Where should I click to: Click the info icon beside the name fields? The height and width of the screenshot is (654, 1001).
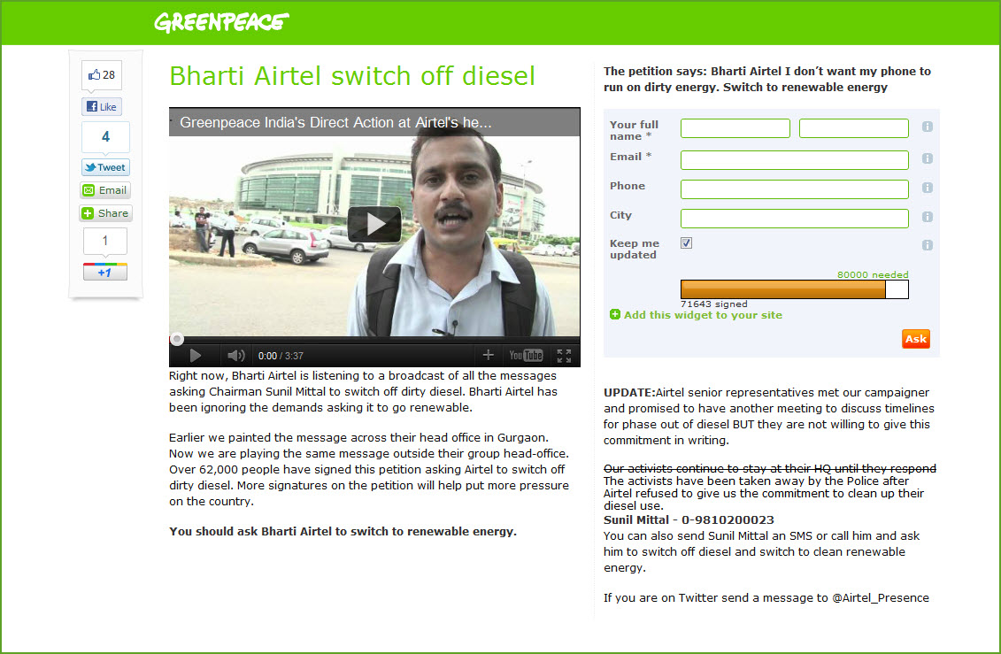tap(928, 127)
